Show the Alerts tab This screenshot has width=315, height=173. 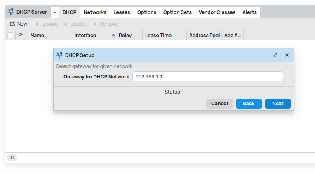249,12
